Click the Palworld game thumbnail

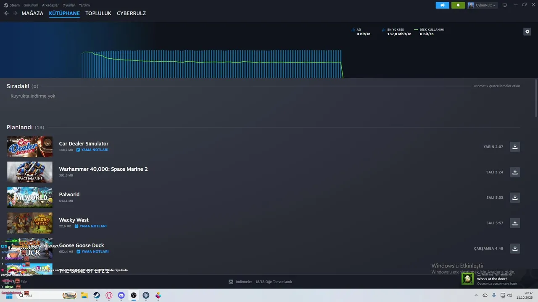30,198
